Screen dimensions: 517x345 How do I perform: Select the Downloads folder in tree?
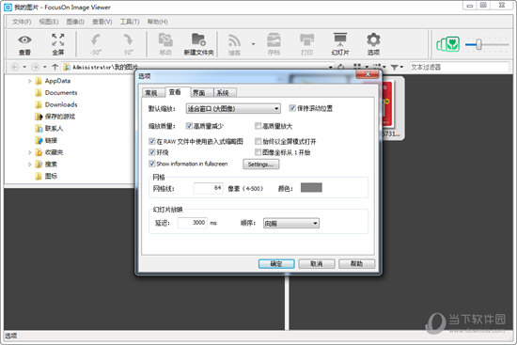61,104
